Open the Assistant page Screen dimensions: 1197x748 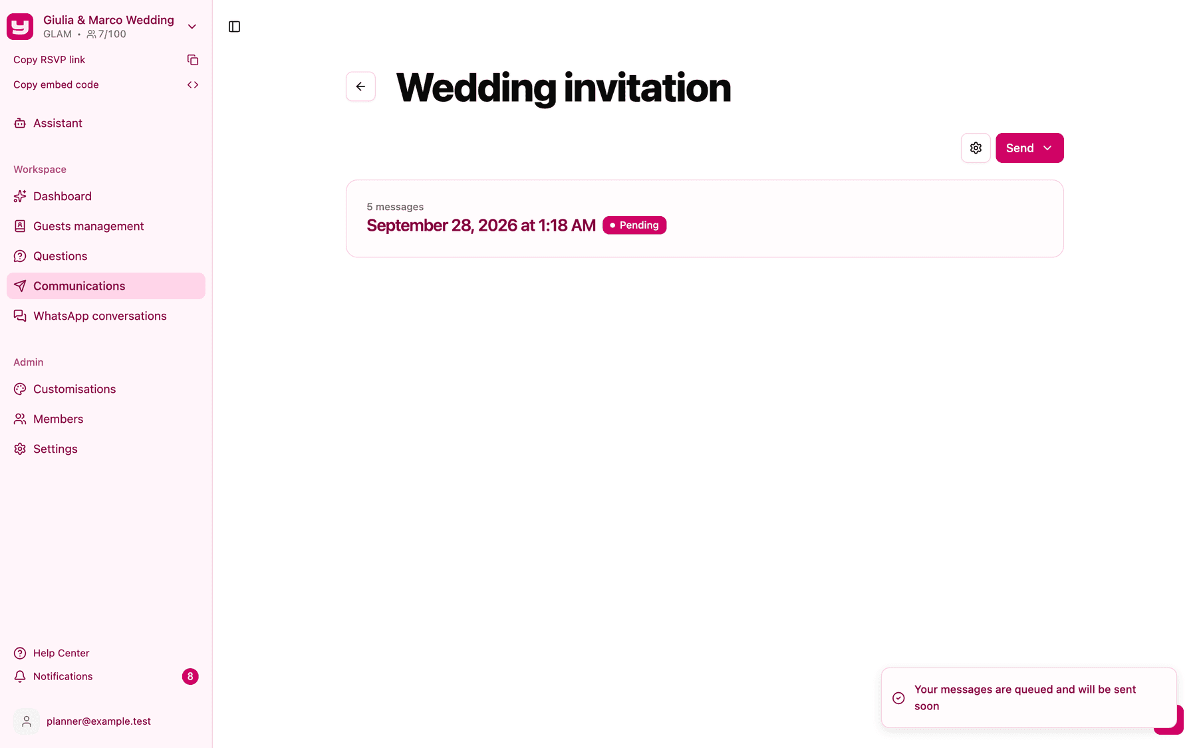pyautogui.click(x=106, y=123)
